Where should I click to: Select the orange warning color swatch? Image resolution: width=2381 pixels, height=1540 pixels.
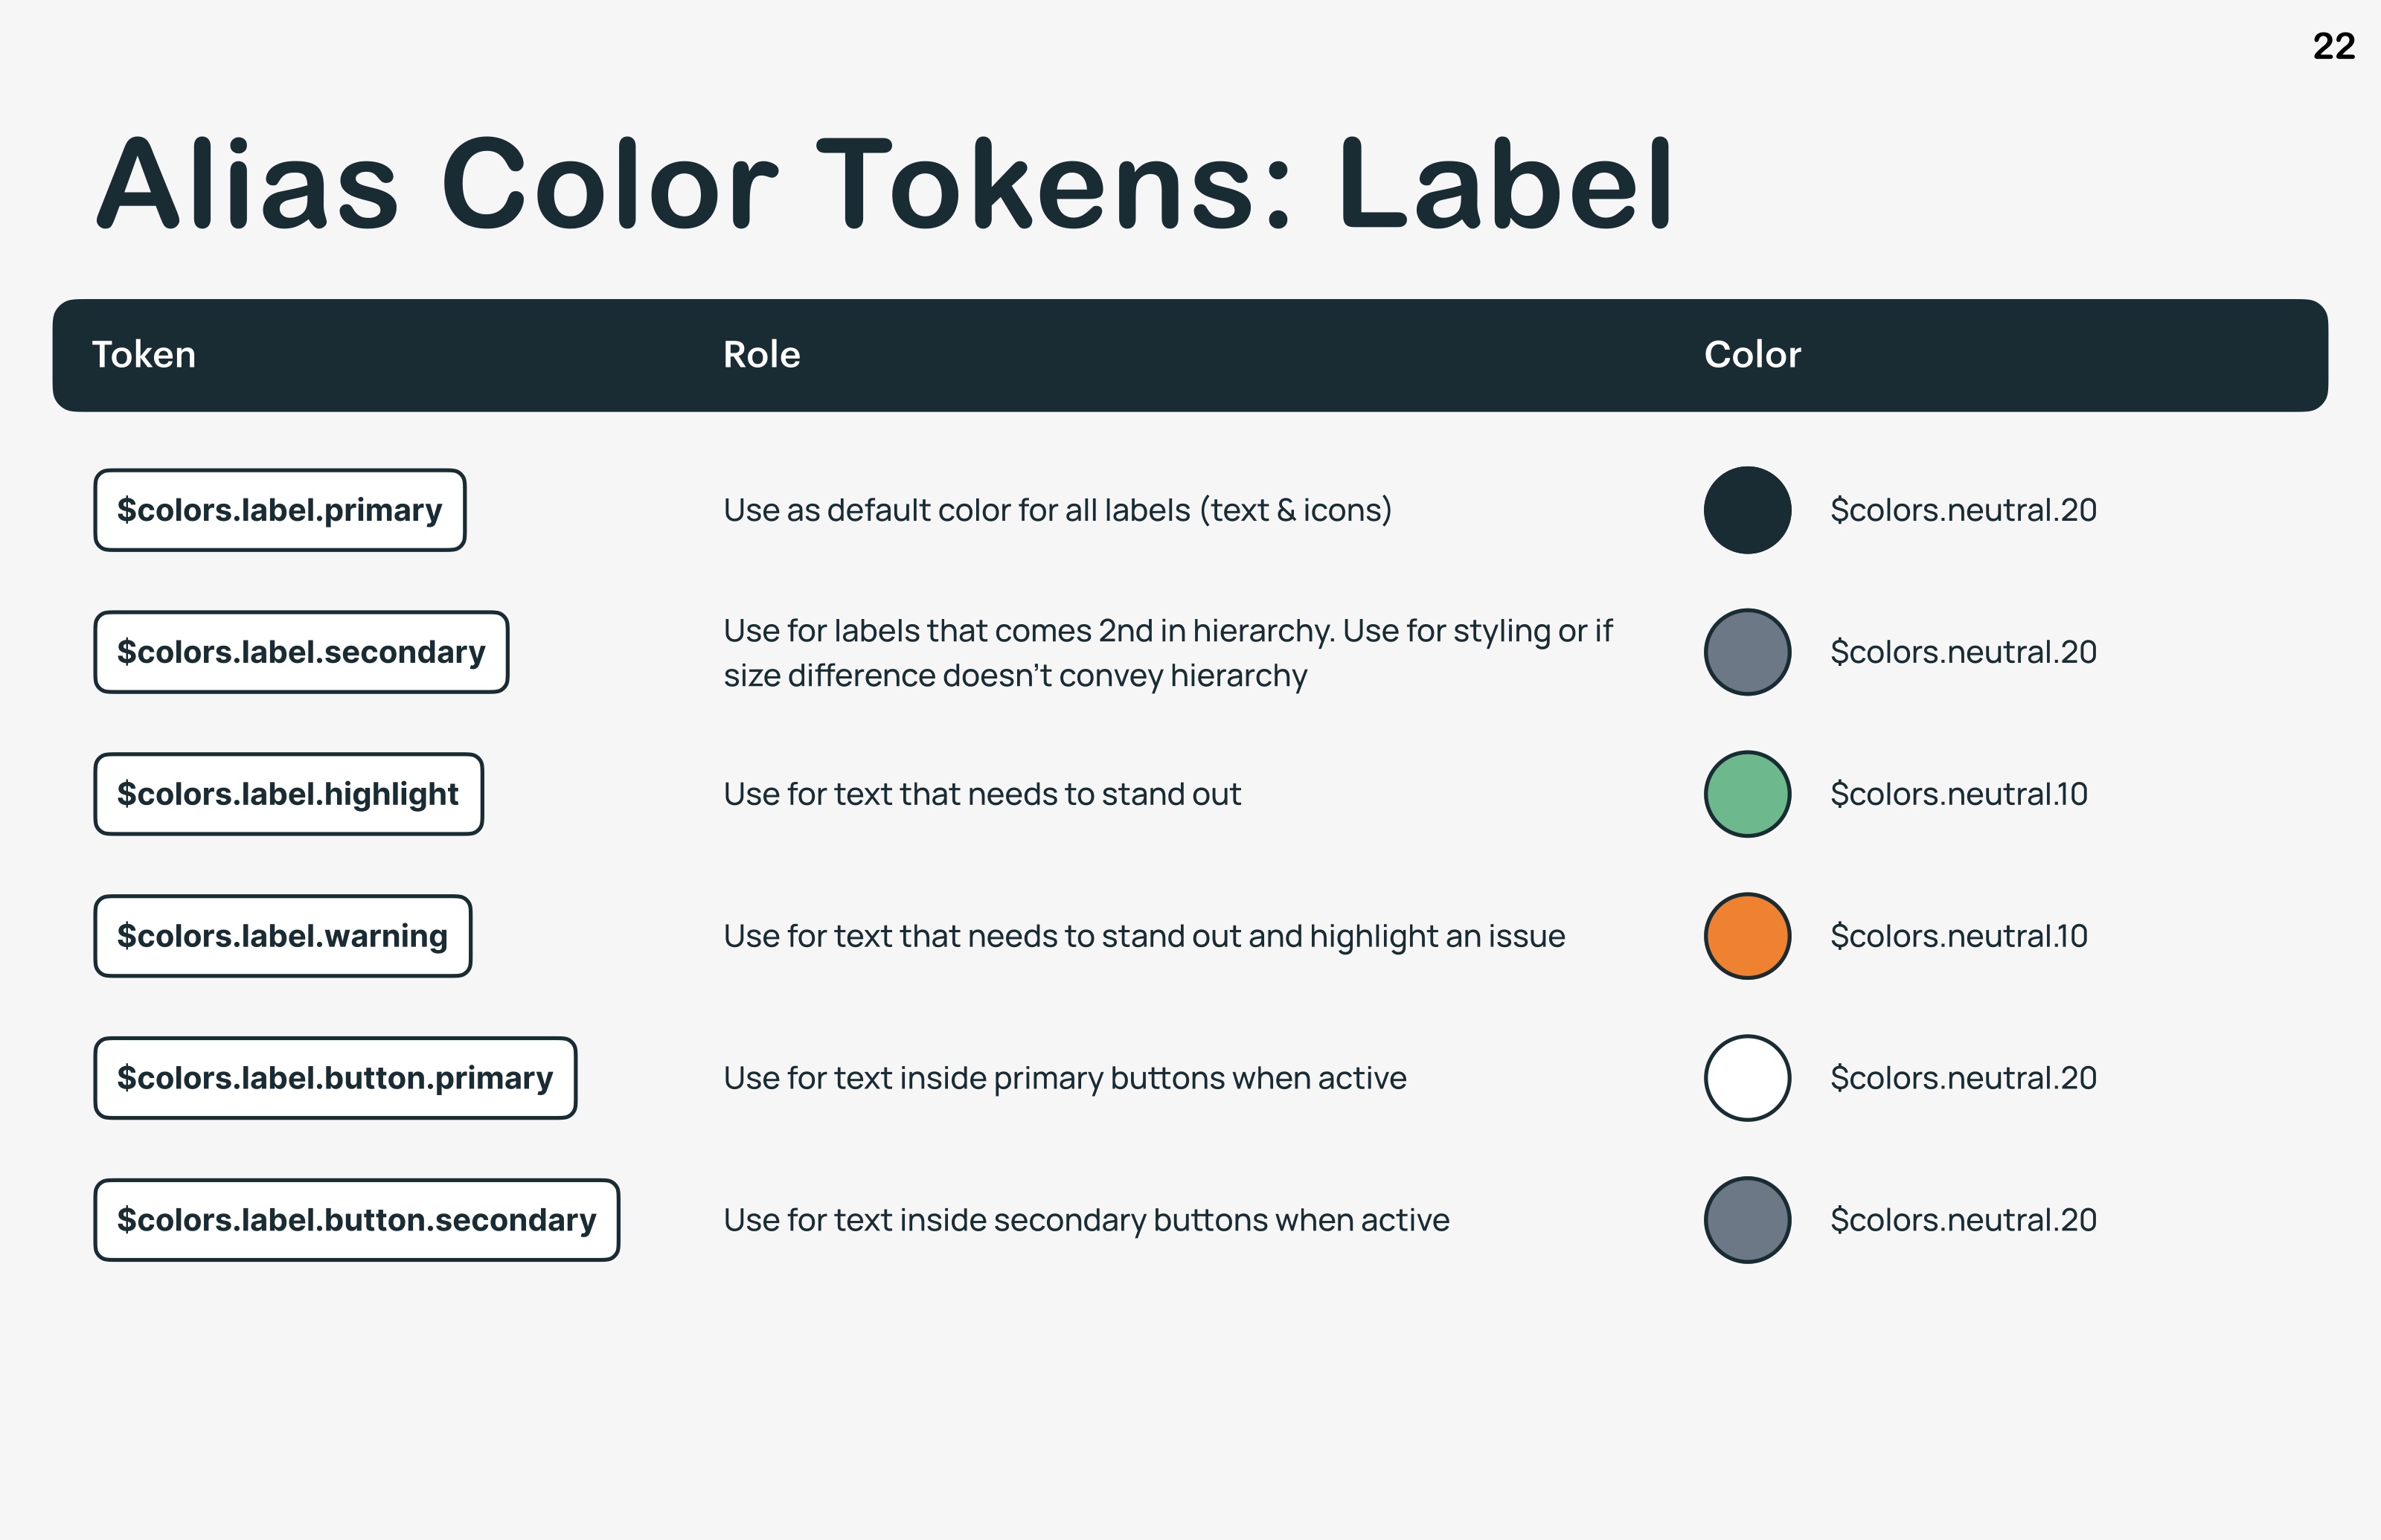pos(1747,936)
